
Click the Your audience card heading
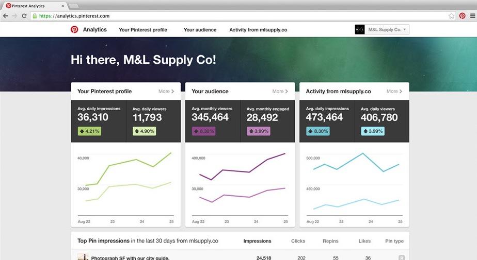[x=210, y=91]
